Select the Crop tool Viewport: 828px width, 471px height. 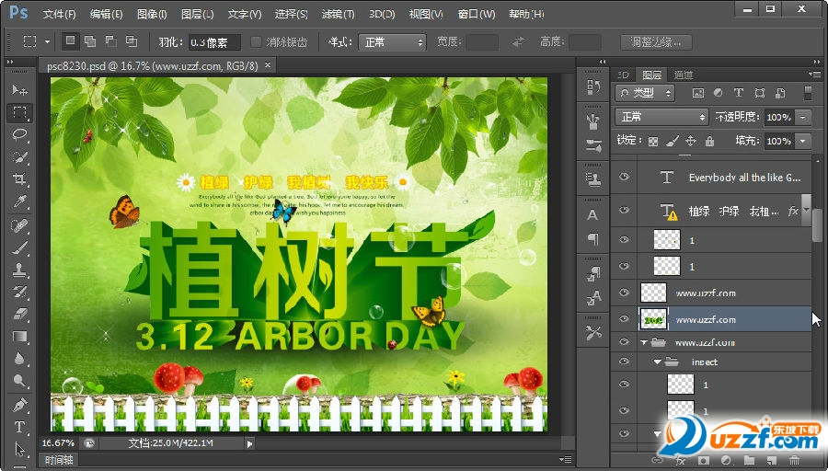pos(19,179)
